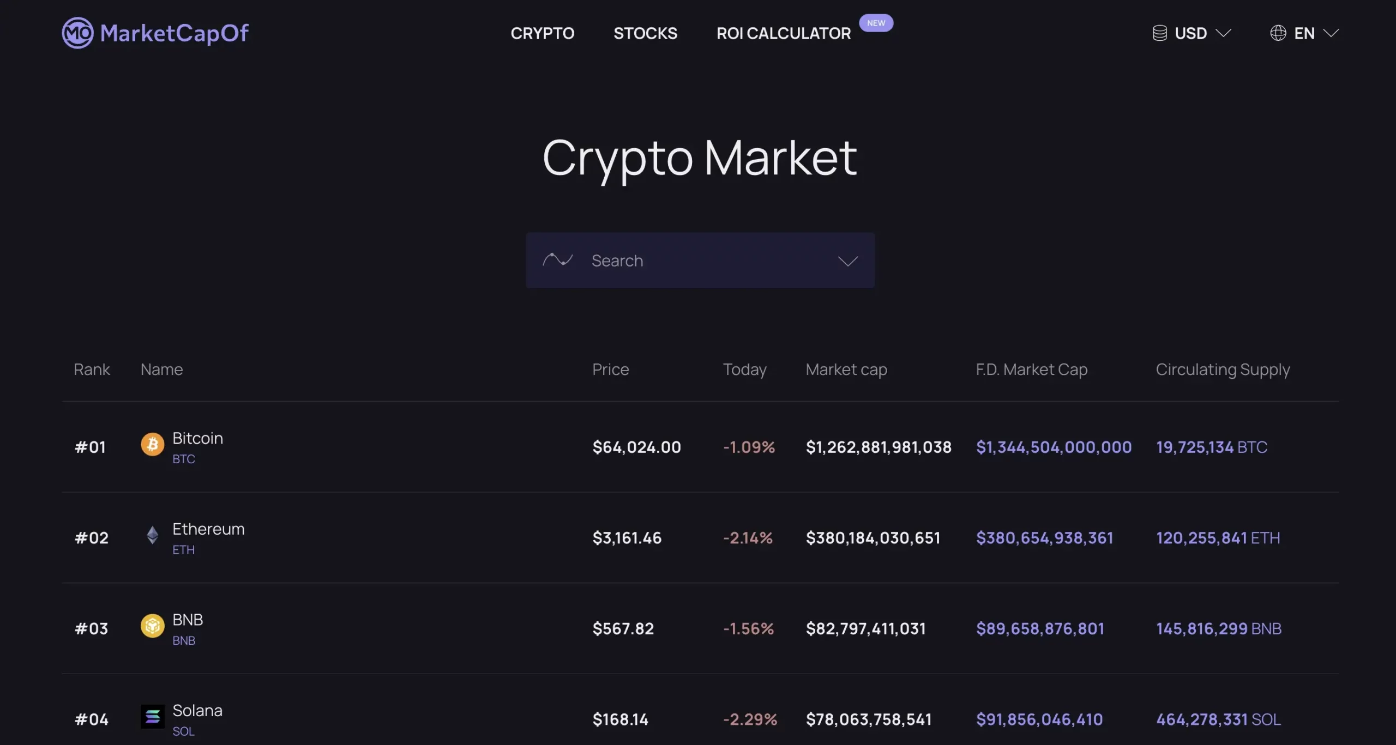1396x745 pixels.
Task: Expand the search bar dropdown arrow
Action: (847, 259)
